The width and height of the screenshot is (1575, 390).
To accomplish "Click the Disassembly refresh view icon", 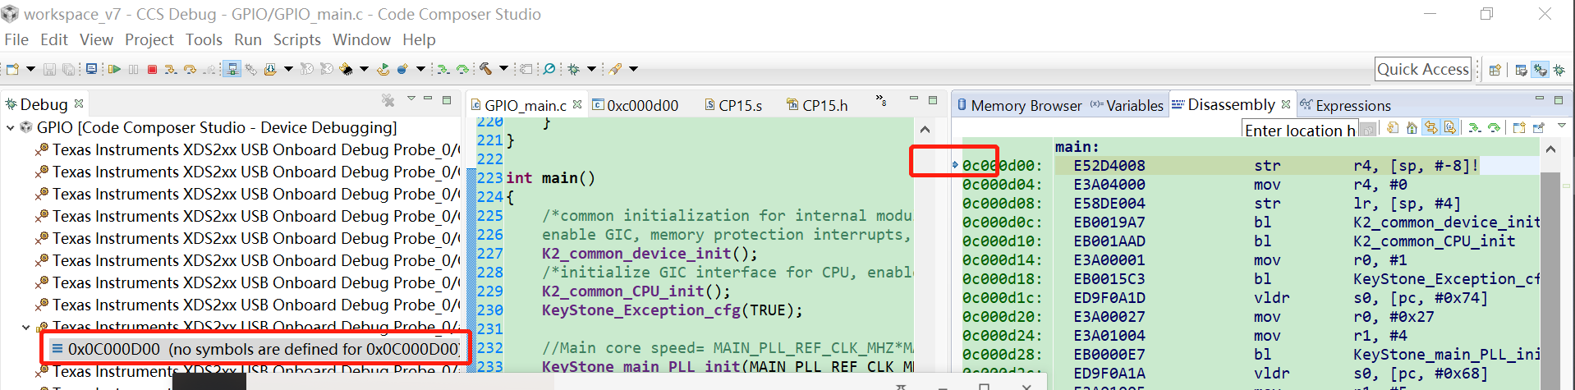I will pyautogui.click(x=1393, y=127).
